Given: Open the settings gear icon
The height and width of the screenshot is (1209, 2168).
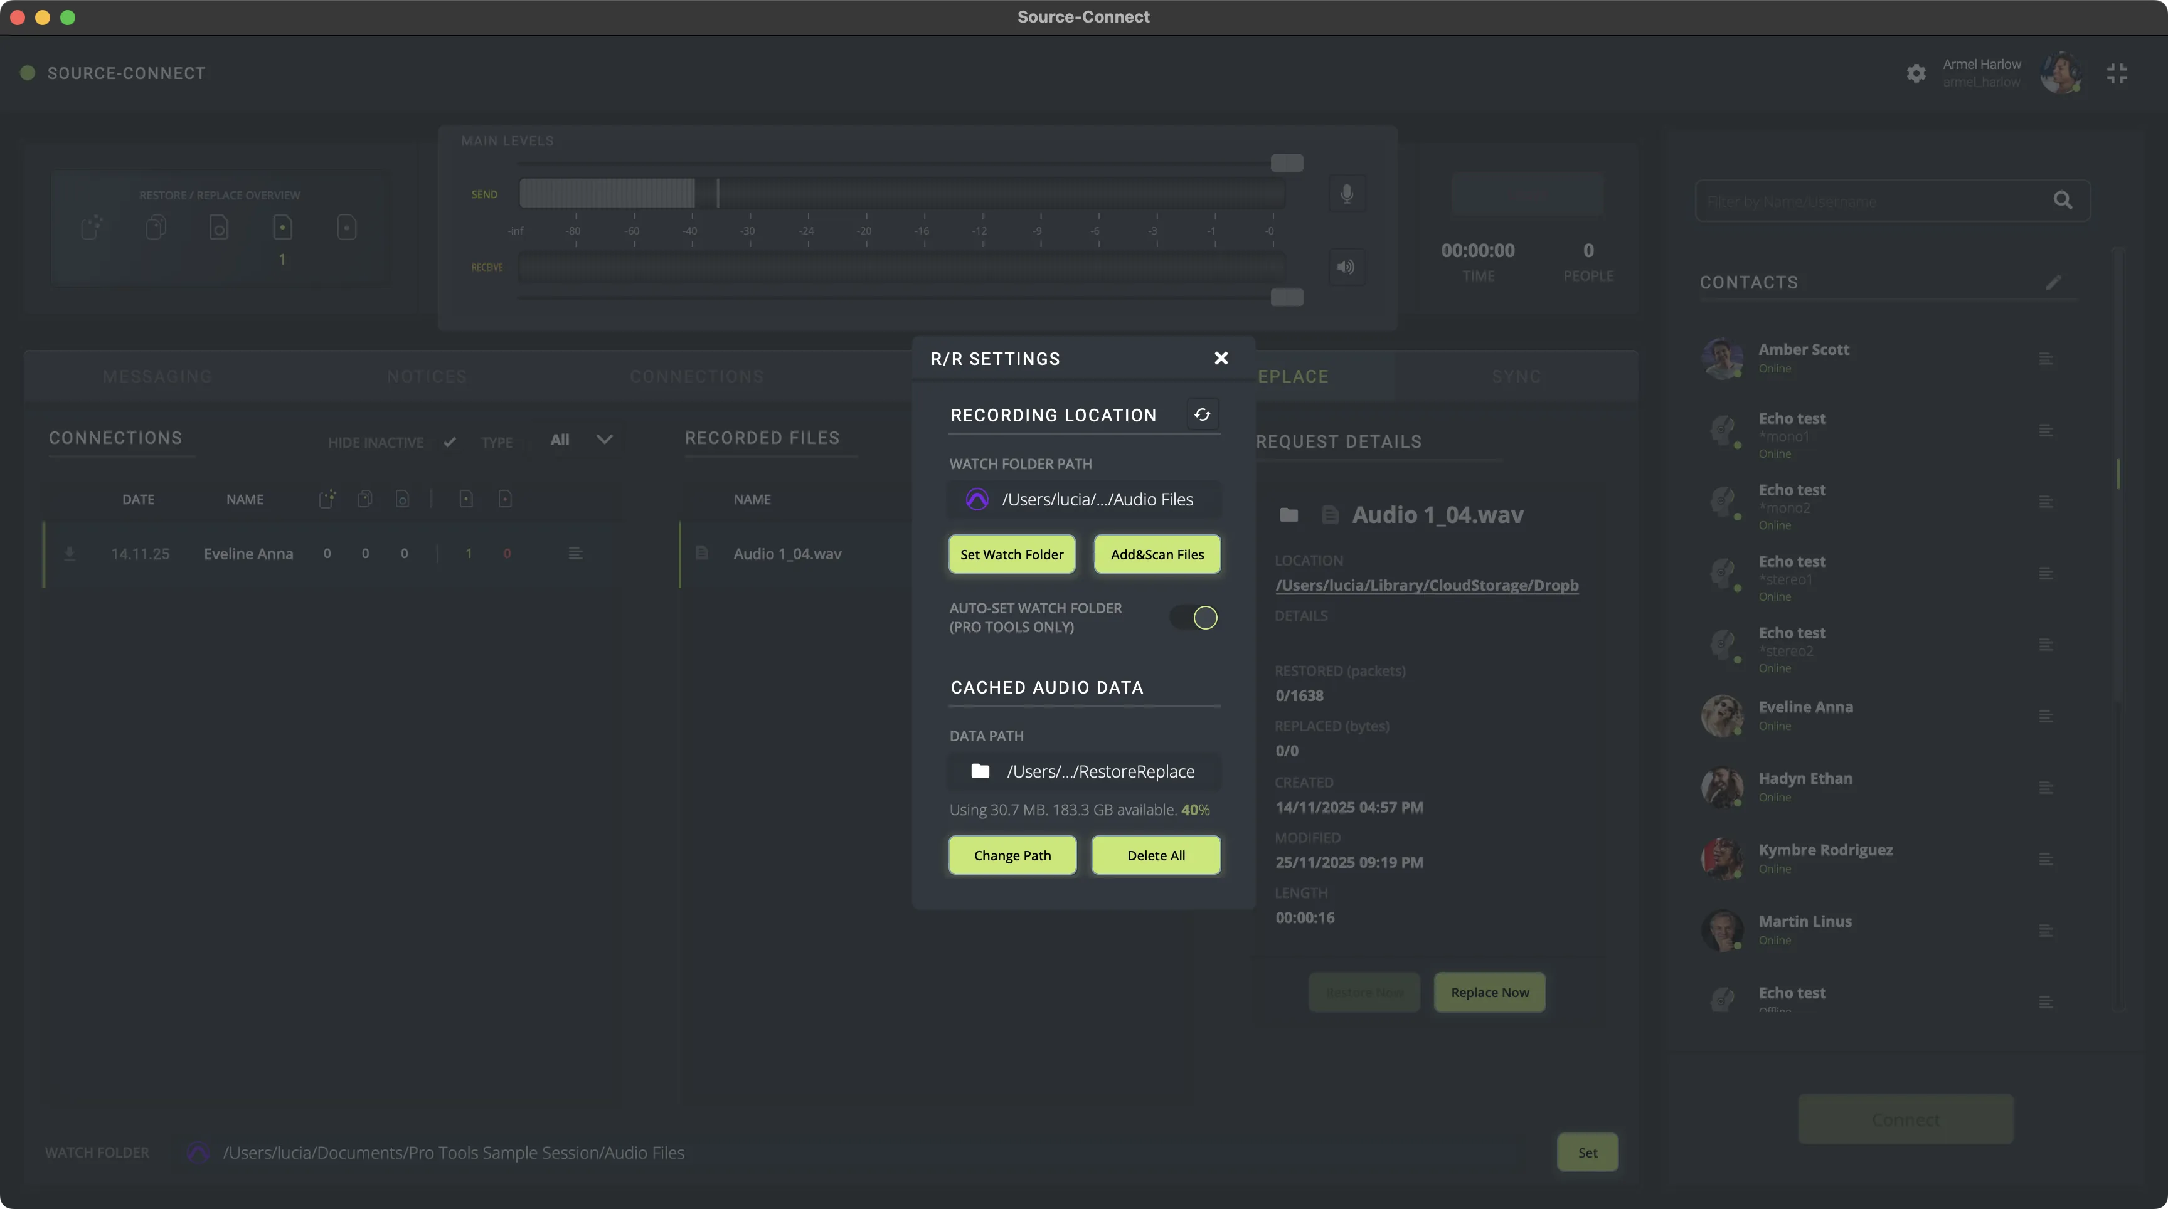Looking at the screenshot, I should pos(1916,74).
